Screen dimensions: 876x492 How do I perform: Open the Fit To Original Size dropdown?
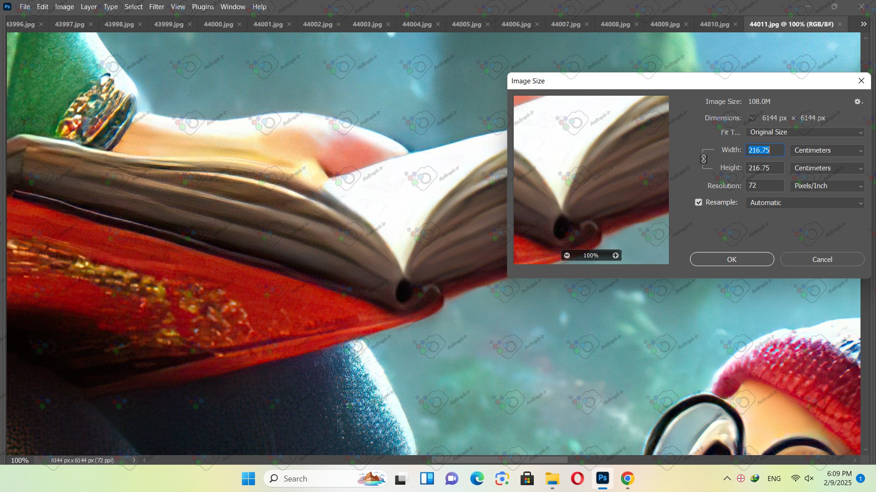tap(805, 133)
